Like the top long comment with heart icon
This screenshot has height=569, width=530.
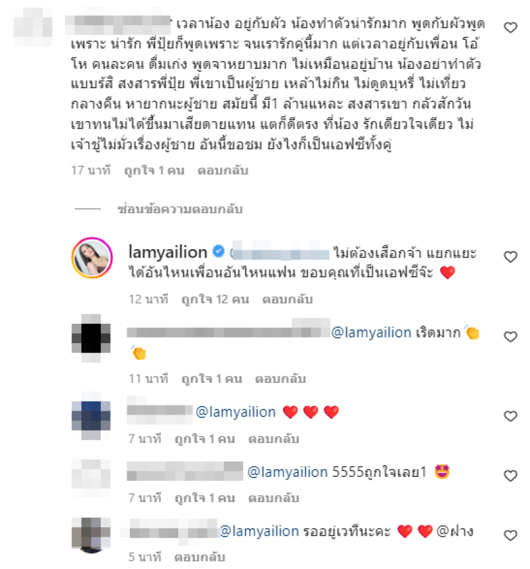pyautogui.click(x=510, y=28)
